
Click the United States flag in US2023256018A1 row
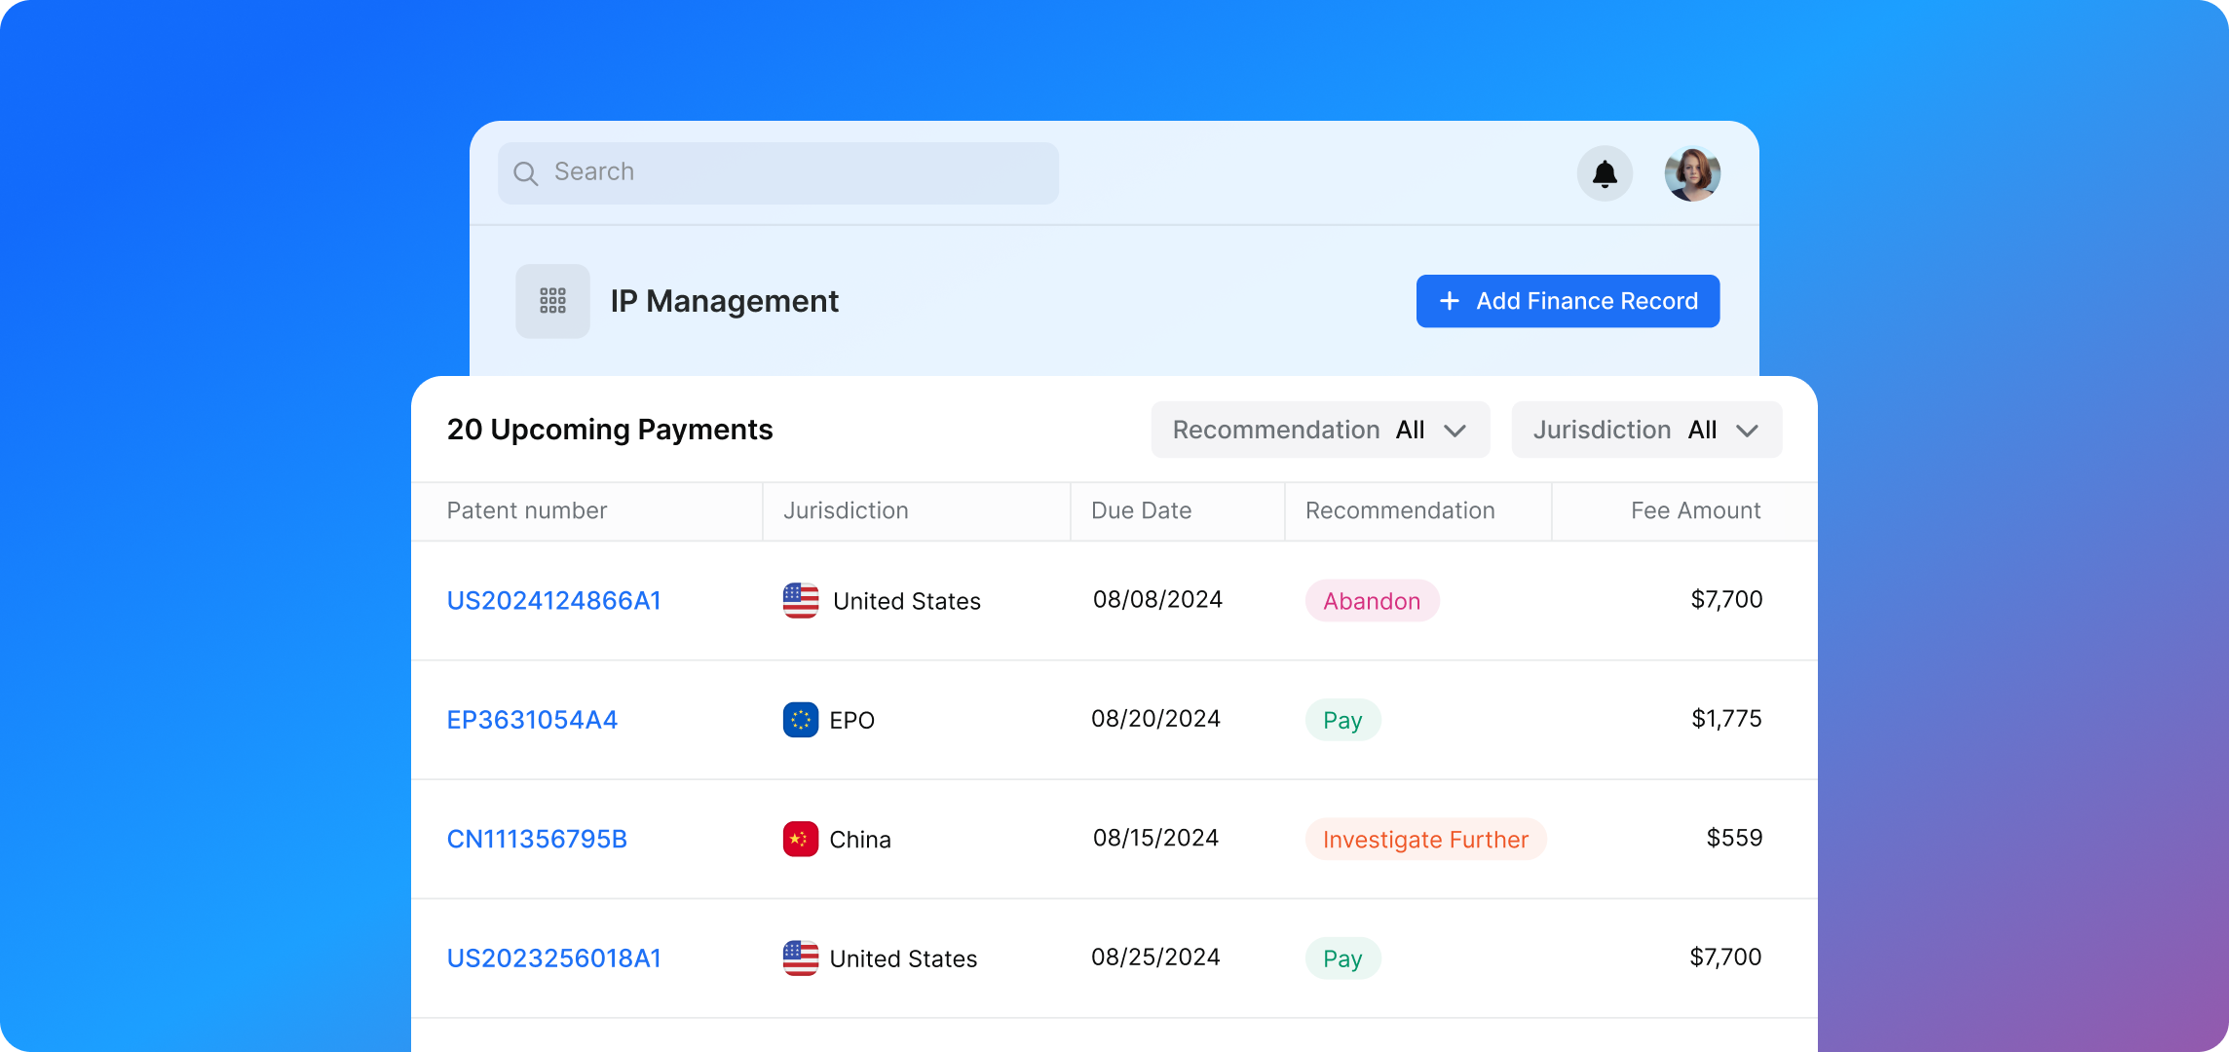(801, 958)
